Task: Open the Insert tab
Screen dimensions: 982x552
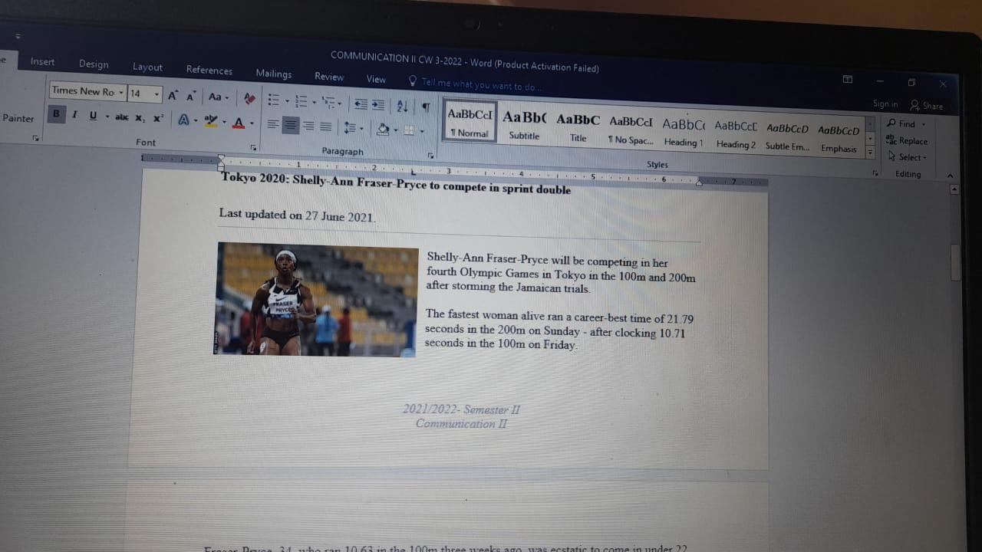Action: pyautogui.click(x=43, y=62)
